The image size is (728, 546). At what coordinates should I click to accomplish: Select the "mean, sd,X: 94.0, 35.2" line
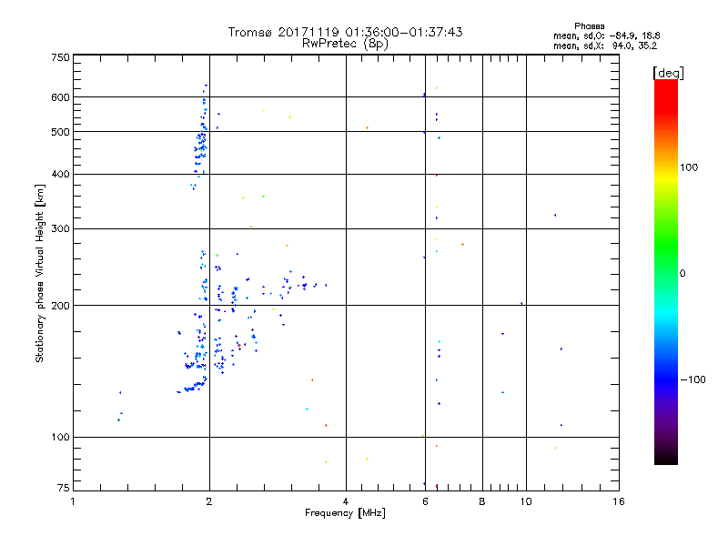pos(605,45)
